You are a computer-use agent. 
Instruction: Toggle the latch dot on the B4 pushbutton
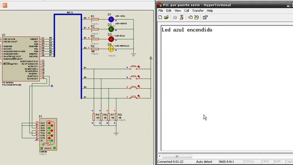pos(139,66)
